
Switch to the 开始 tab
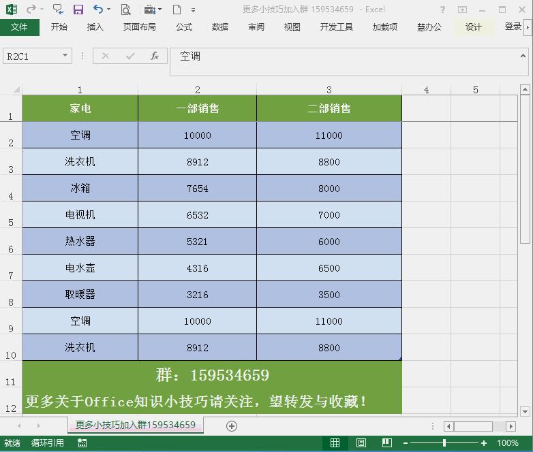[x=59, y=27]
